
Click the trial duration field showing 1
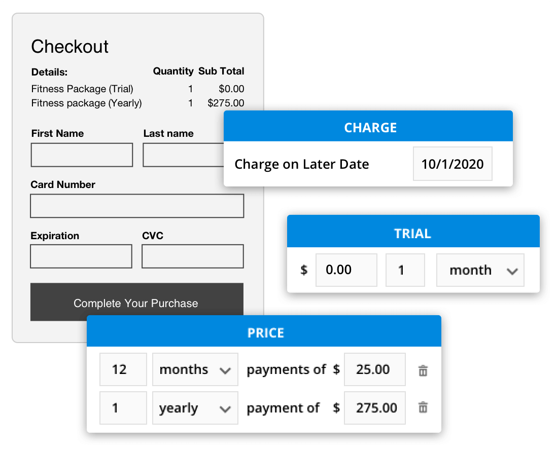pyautogui.click(x=405, y=270)
